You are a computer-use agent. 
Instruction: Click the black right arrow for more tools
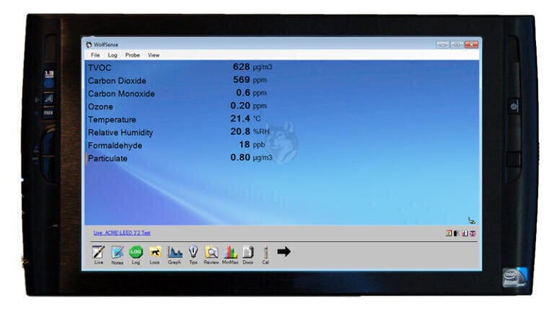pyautogui.click(x=283, y=251)
